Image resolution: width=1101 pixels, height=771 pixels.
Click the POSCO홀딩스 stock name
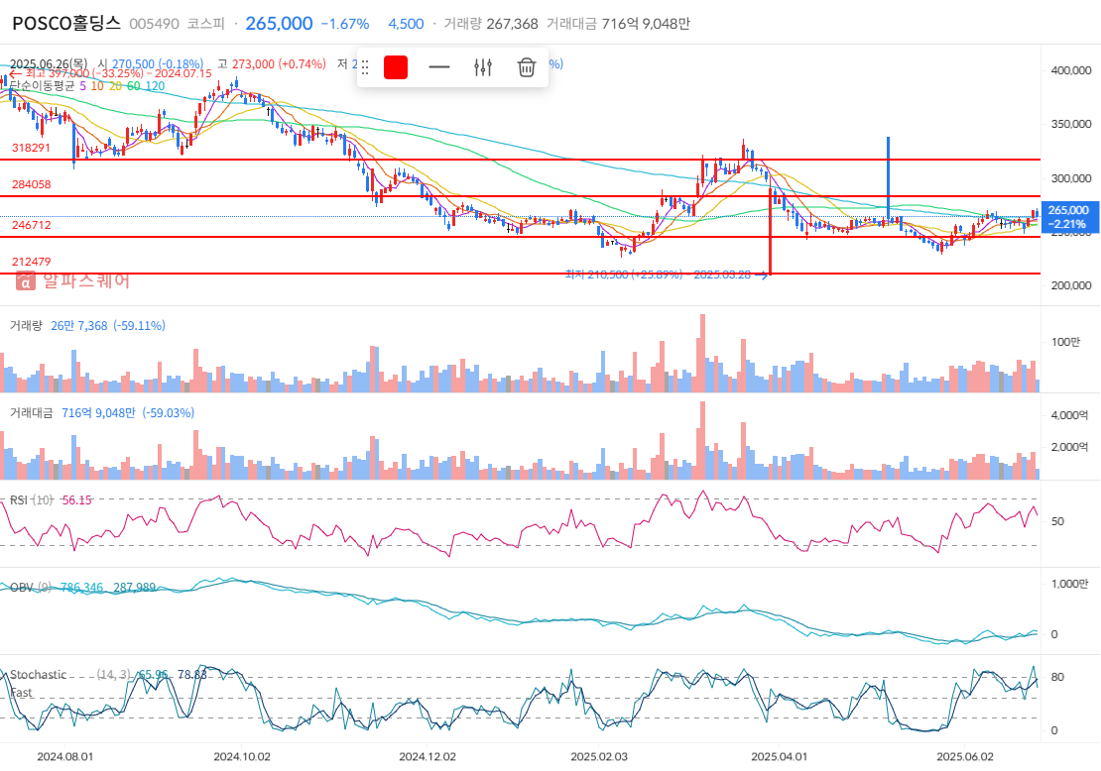[x=66, y=23]
